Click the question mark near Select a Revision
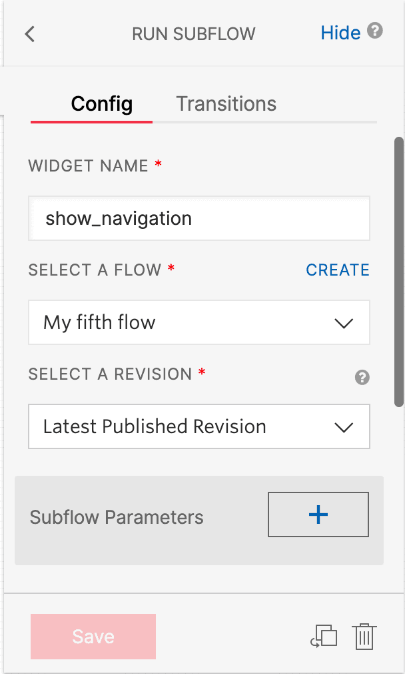 click(362, 378)
